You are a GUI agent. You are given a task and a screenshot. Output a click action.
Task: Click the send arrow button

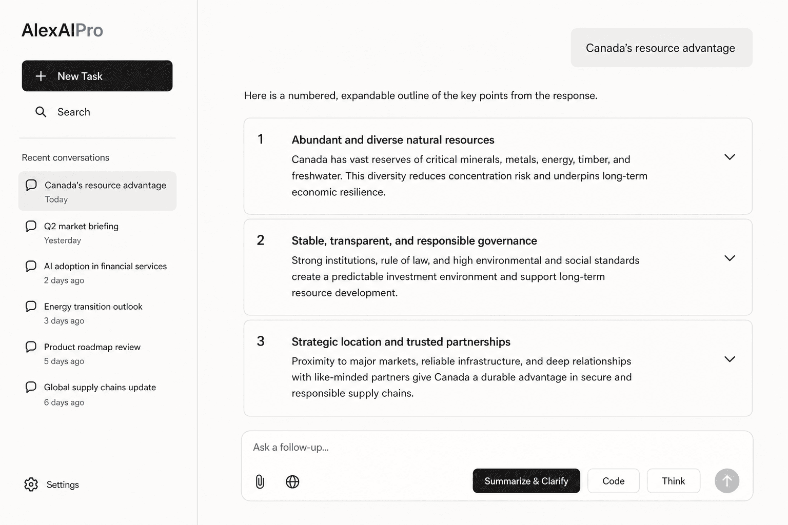point(727,481)
